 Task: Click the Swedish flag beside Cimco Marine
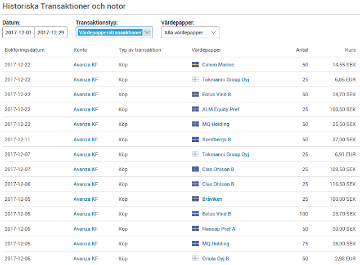coord(195,65)
